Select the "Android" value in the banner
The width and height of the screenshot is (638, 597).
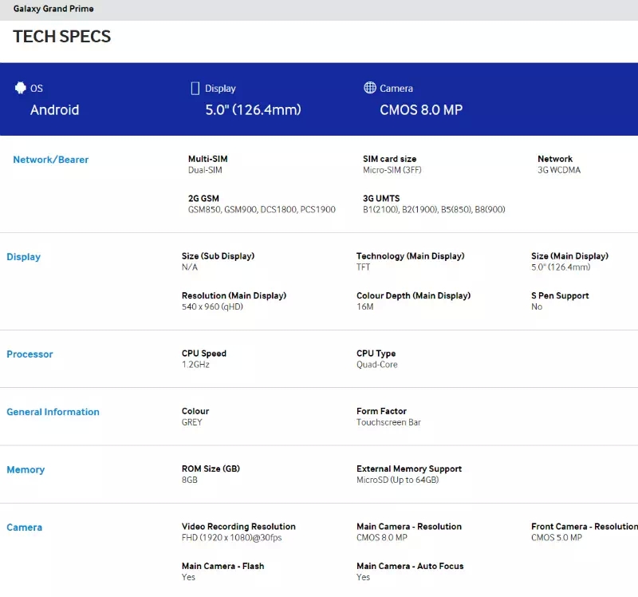click(x=54, y=109)
